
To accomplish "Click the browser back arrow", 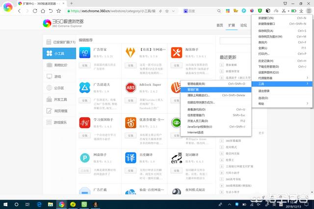I will pyautogui.click(x=19, y=11).
